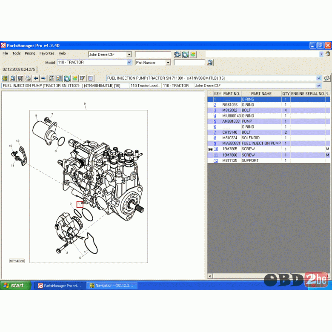Click the first split-panel layout toolbar icon
This screenshot has height=332, width=332.
click(x=52, y=78)
